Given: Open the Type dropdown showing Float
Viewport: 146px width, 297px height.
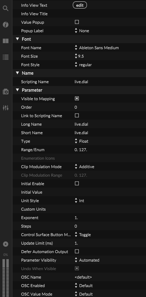Looking at the screenshot, I should [x=82, y=141].
